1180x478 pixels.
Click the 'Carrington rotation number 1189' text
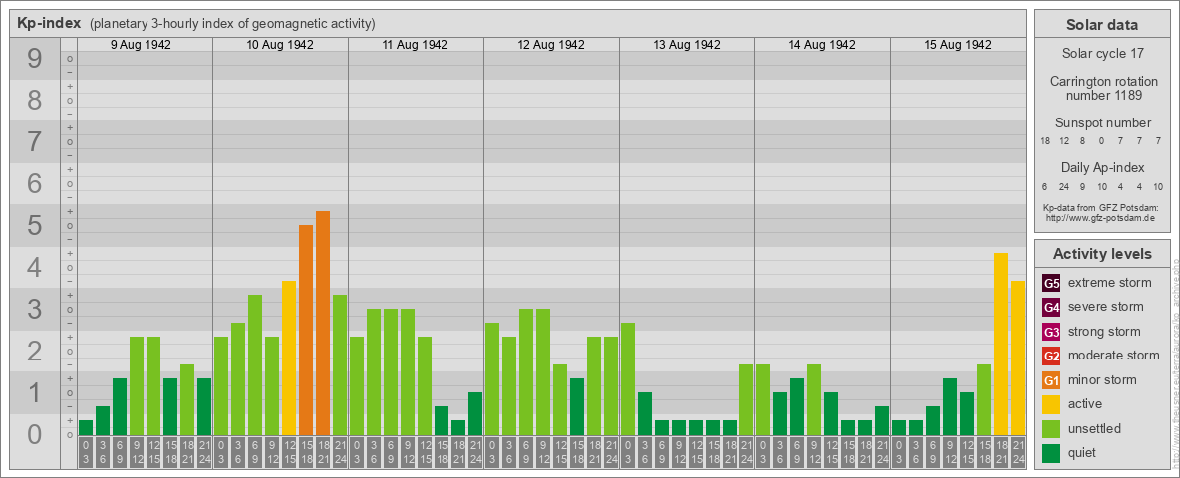tap(1102, 88)
